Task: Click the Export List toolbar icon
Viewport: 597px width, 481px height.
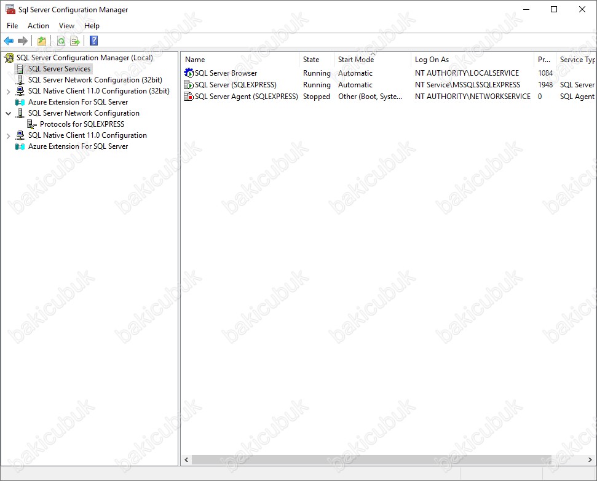Action: [75, 41]
